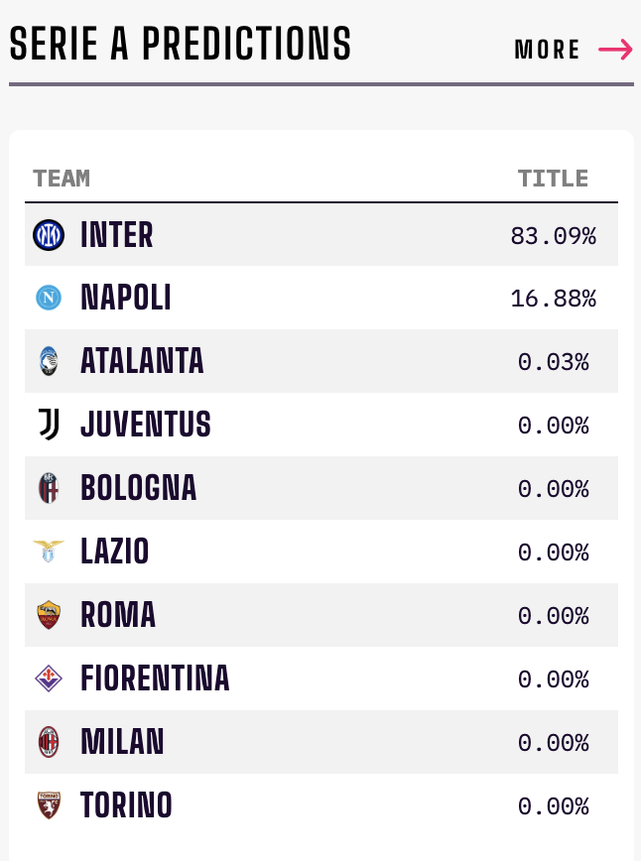Click the Napoli club crest icon
This screenshot has width=641, height=861.
click(x=49, y=298)
